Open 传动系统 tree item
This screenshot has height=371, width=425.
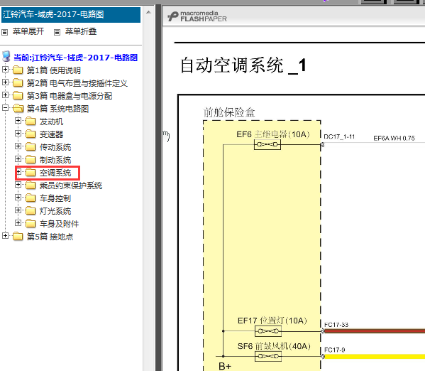point(55,147)
